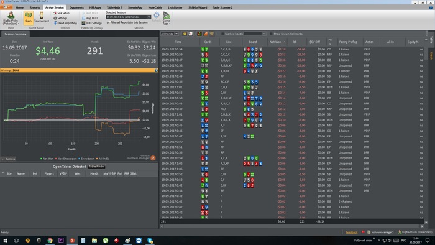
Task: Toggle the Marked hands checkbox
Action: 222,34
